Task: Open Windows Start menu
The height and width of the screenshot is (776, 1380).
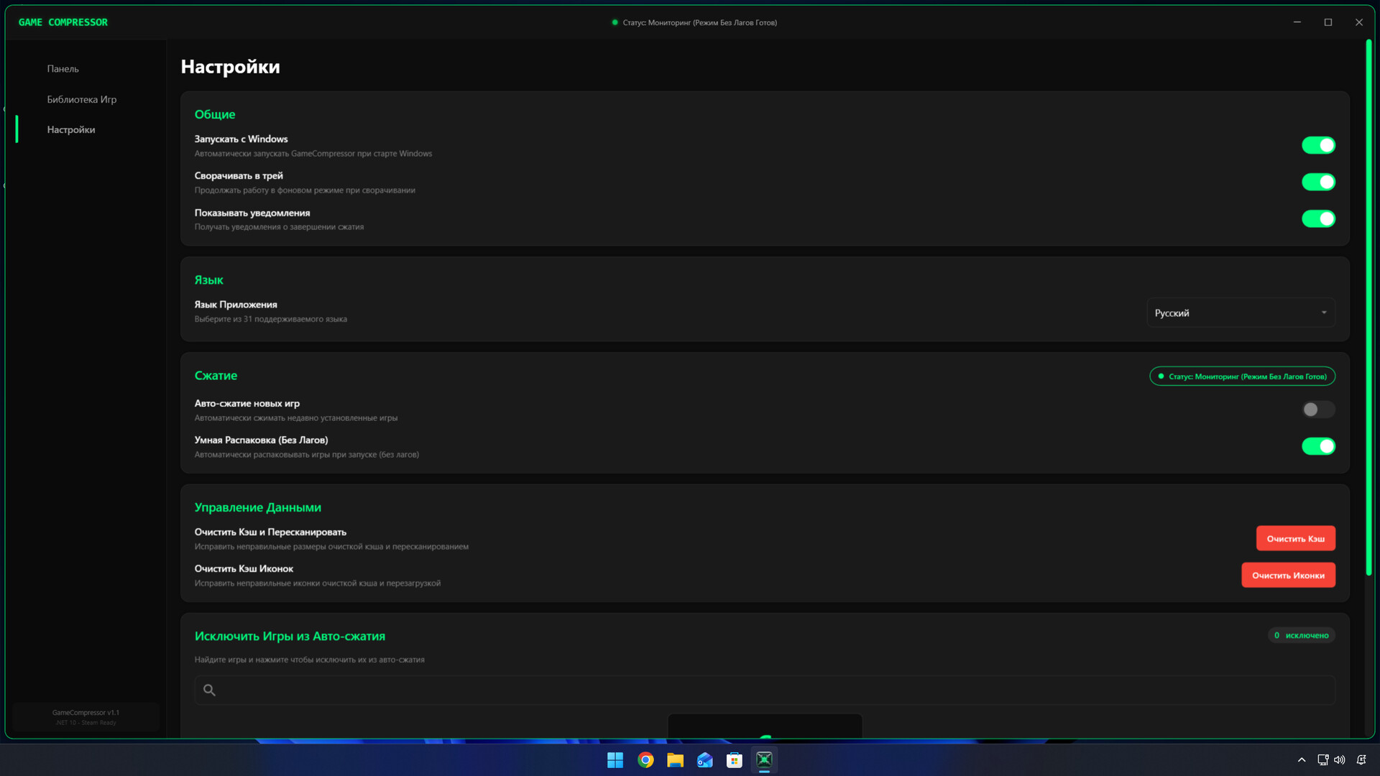Action: 615,760
